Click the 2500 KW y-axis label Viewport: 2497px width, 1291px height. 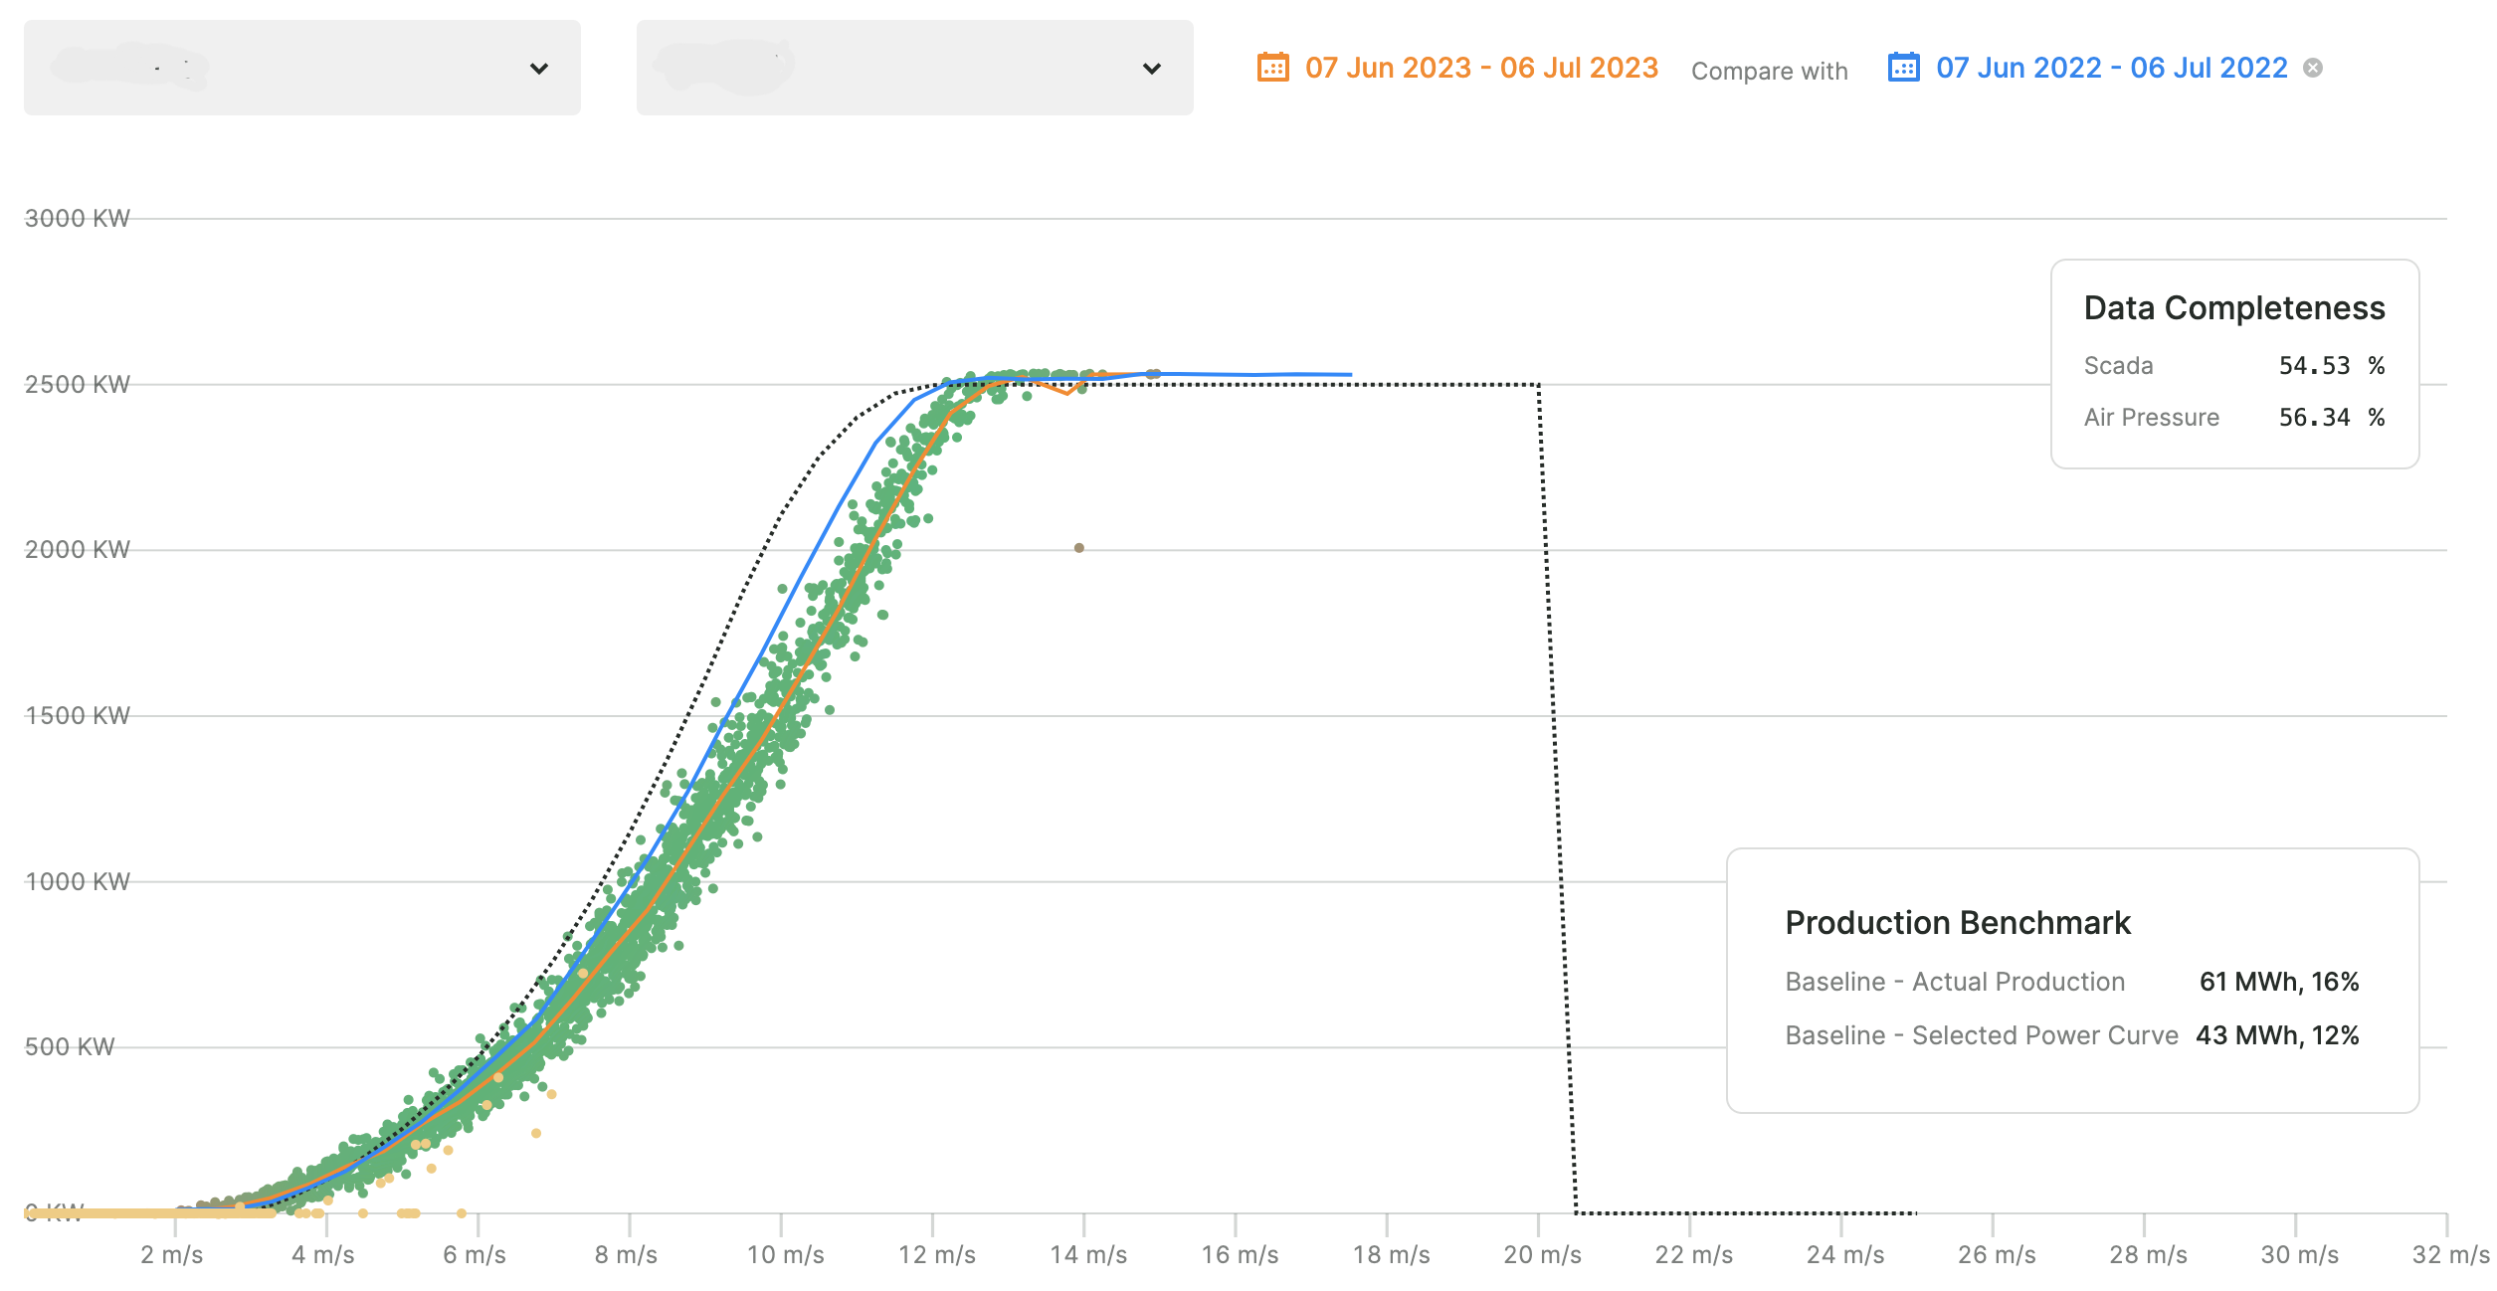77,385
